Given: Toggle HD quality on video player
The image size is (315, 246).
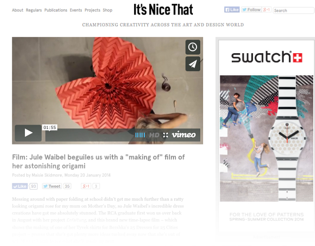Looking at the screenshot, I should [154, 135].
